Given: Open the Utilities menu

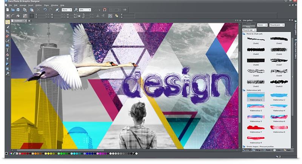Looking at the screenshot, I should pyautogui.click(x=38, y=5).
